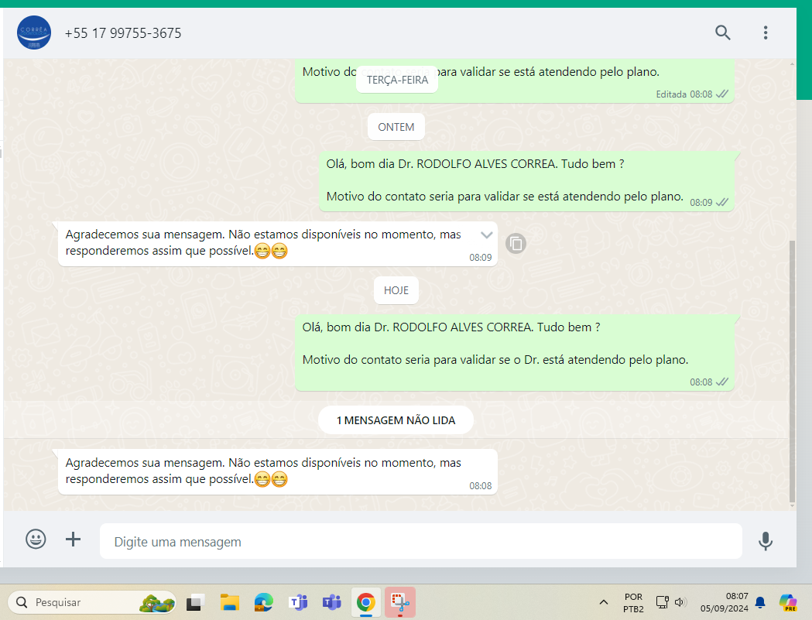Open the three-dot chat menu
Viewport: 812px width, 620px height.
[x=765, y=33]
